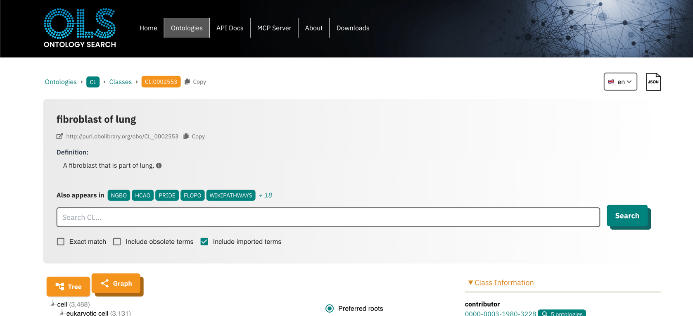Enable the Exact match checkbox

pyautogui.click(x=61, y=242)
